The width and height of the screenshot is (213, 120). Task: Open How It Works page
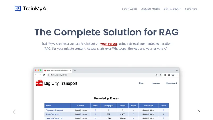(129, 9)
